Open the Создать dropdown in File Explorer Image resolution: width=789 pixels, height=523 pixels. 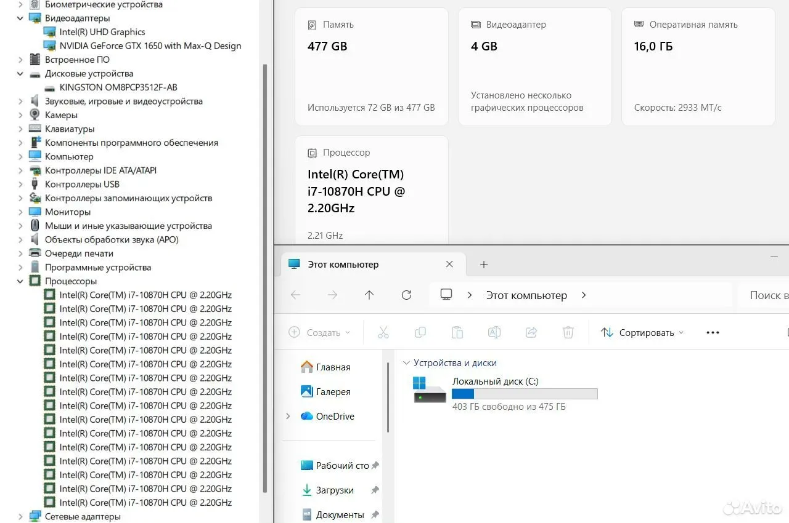pos(319,332)
